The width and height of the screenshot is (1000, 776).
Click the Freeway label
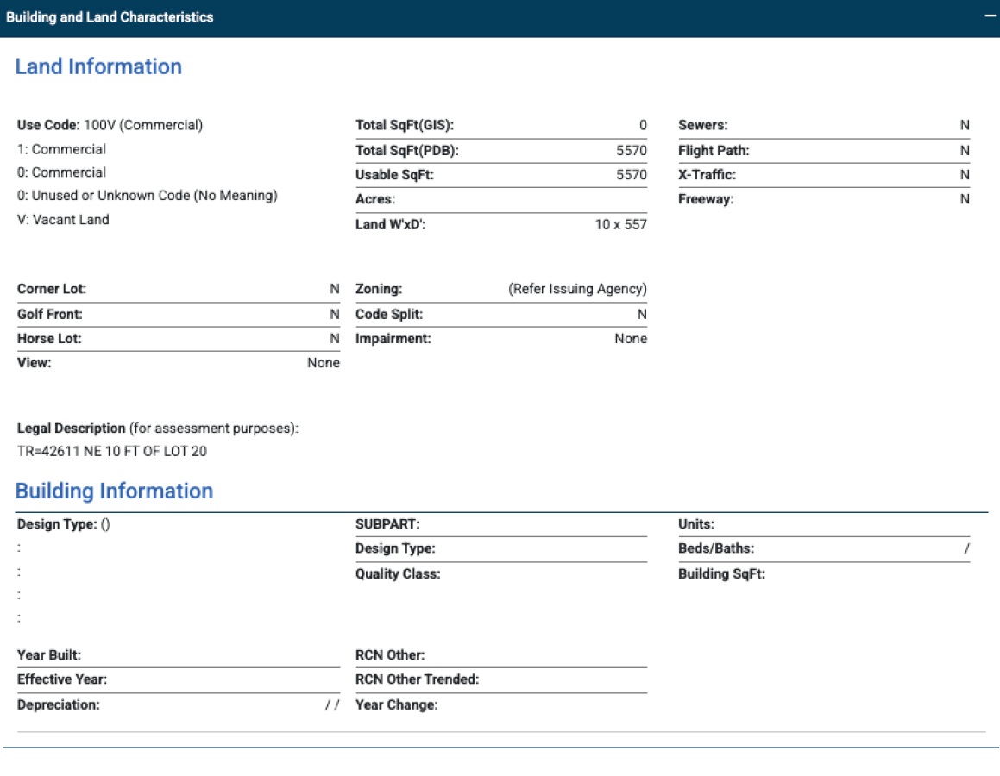tap(705, 199)
